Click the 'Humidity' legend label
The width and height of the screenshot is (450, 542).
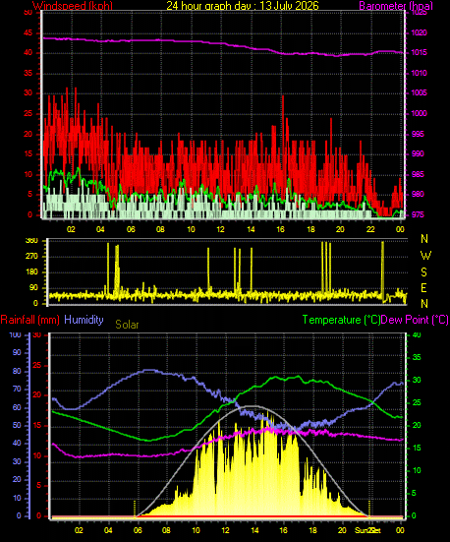click(x=84, y=320)
